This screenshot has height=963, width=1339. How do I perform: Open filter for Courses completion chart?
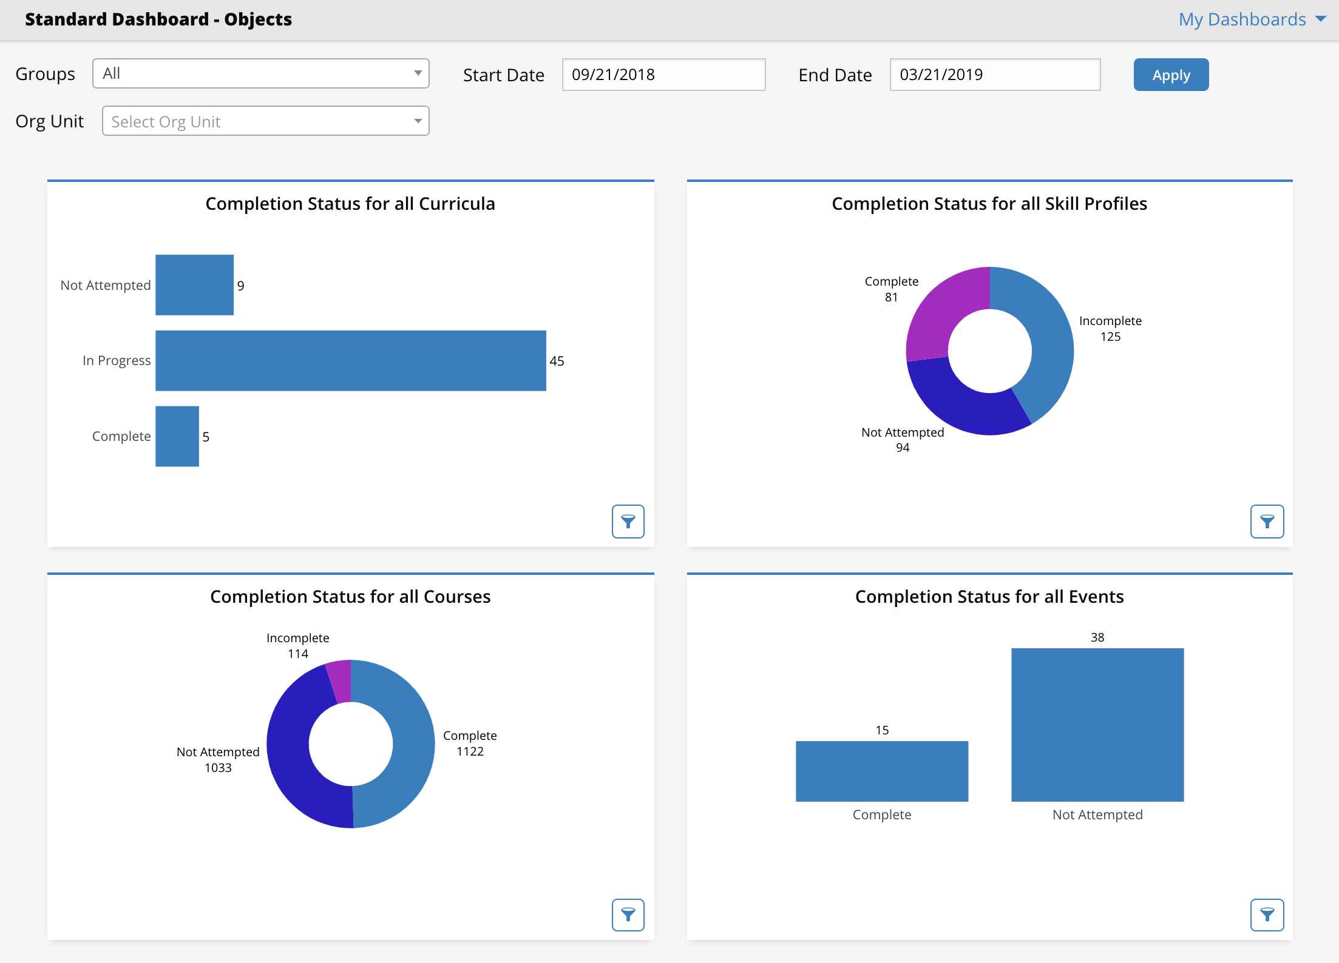pyautogui.click(x=628, y=914)
